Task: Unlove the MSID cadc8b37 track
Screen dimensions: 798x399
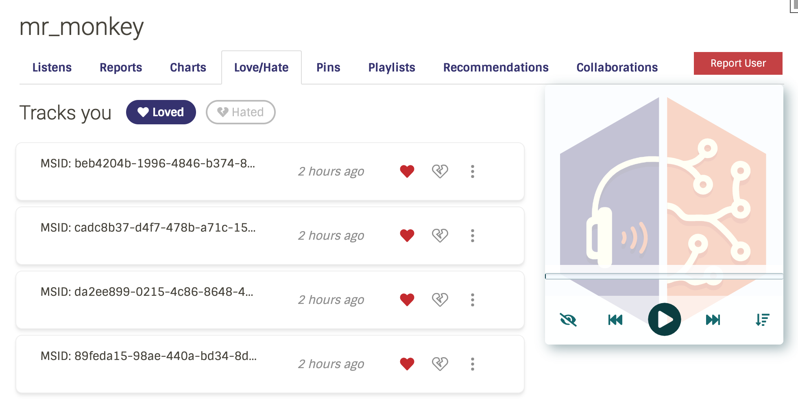Action: (407, 236)
